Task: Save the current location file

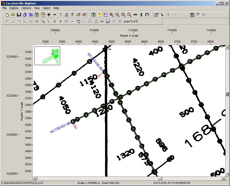Action: coord(19,15)
